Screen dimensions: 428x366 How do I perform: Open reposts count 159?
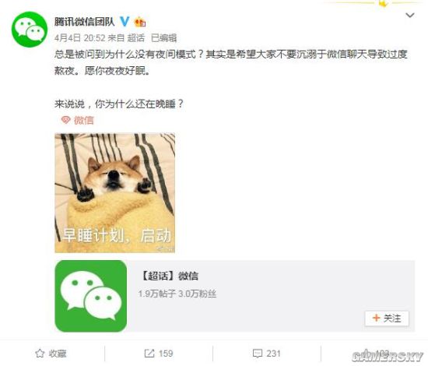[x=166, y=354]
